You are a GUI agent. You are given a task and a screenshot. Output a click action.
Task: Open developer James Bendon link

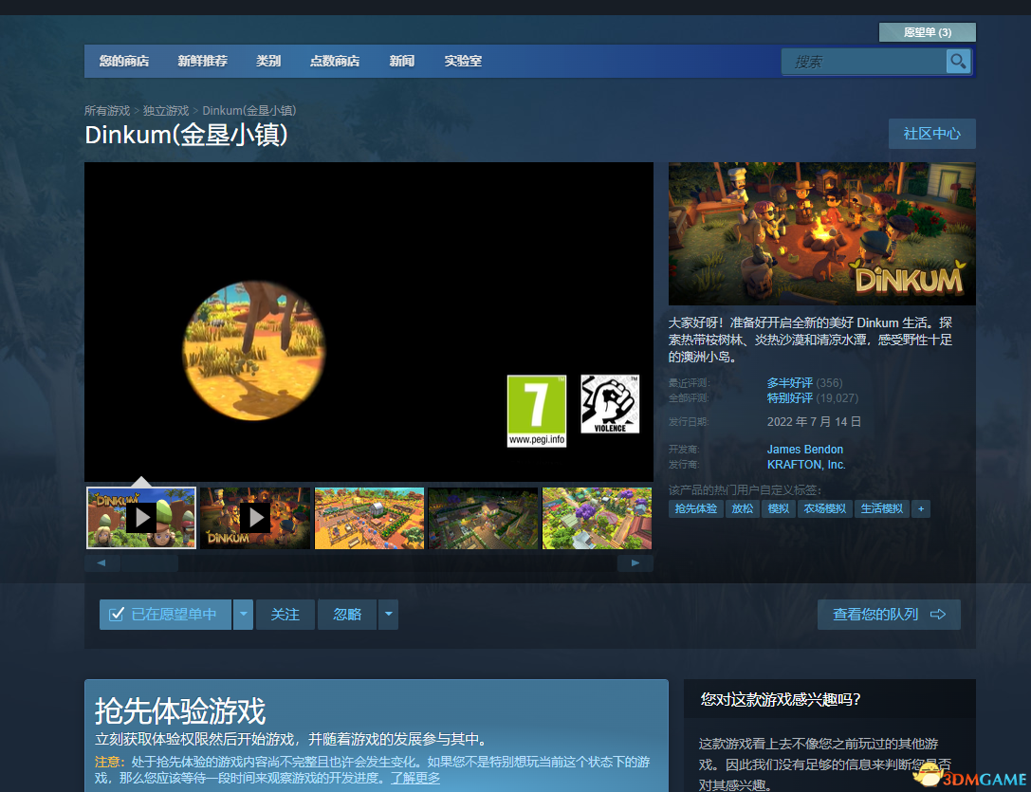805,450
